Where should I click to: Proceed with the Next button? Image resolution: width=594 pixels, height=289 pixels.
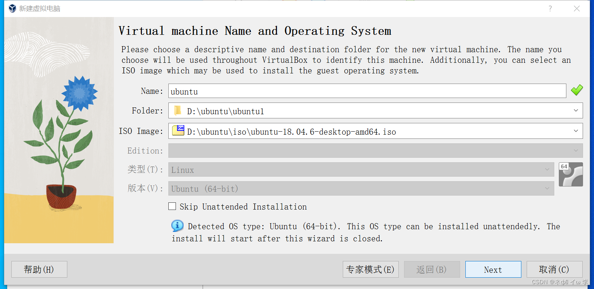[x=493, y=269]
